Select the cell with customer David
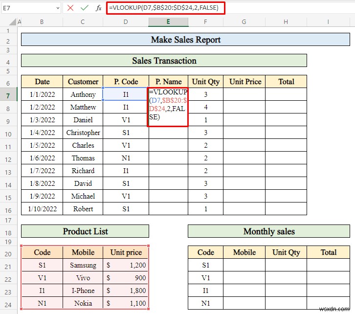Screen dimensions: 355x314 click(x=83, y=183)
